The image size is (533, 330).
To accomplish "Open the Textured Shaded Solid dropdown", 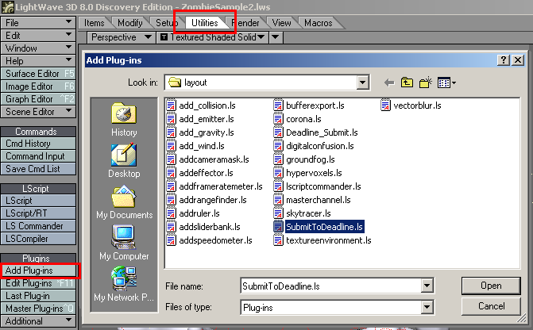I will (x=262, y=37).
